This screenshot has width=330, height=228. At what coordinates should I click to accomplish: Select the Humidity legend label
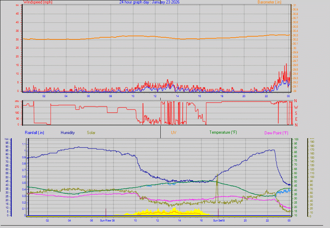click(x=68, y=132)
